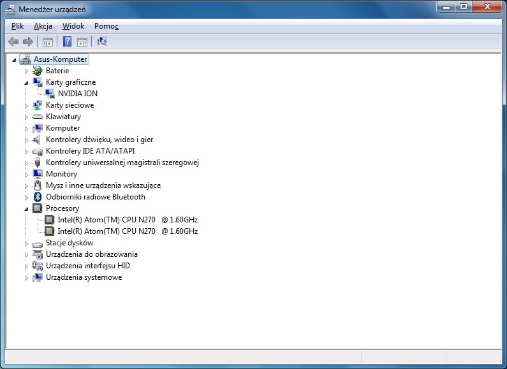Viewport: 507px width, 369px height.
Task: Expand Urządzenia systemowe
Action: pyautogui.click(x=27, y=278)
